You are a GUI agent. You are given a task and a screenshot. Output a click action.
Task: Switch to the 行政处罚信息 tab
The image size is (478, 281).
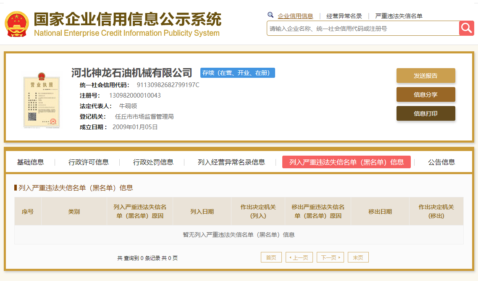coord(153,162)
